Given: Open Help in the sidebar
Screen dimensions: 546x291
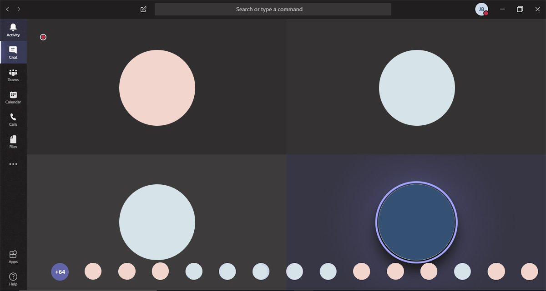Looking at the screenshot, I should click(x=13, y=279).
